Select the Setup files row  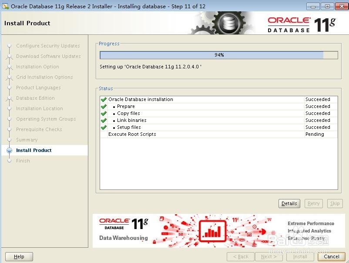(x=219, y=128)
